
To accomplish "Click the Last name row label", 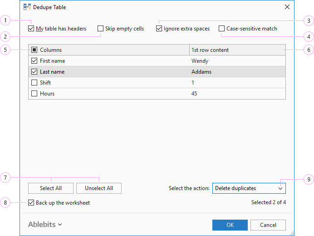I will 52,72.
